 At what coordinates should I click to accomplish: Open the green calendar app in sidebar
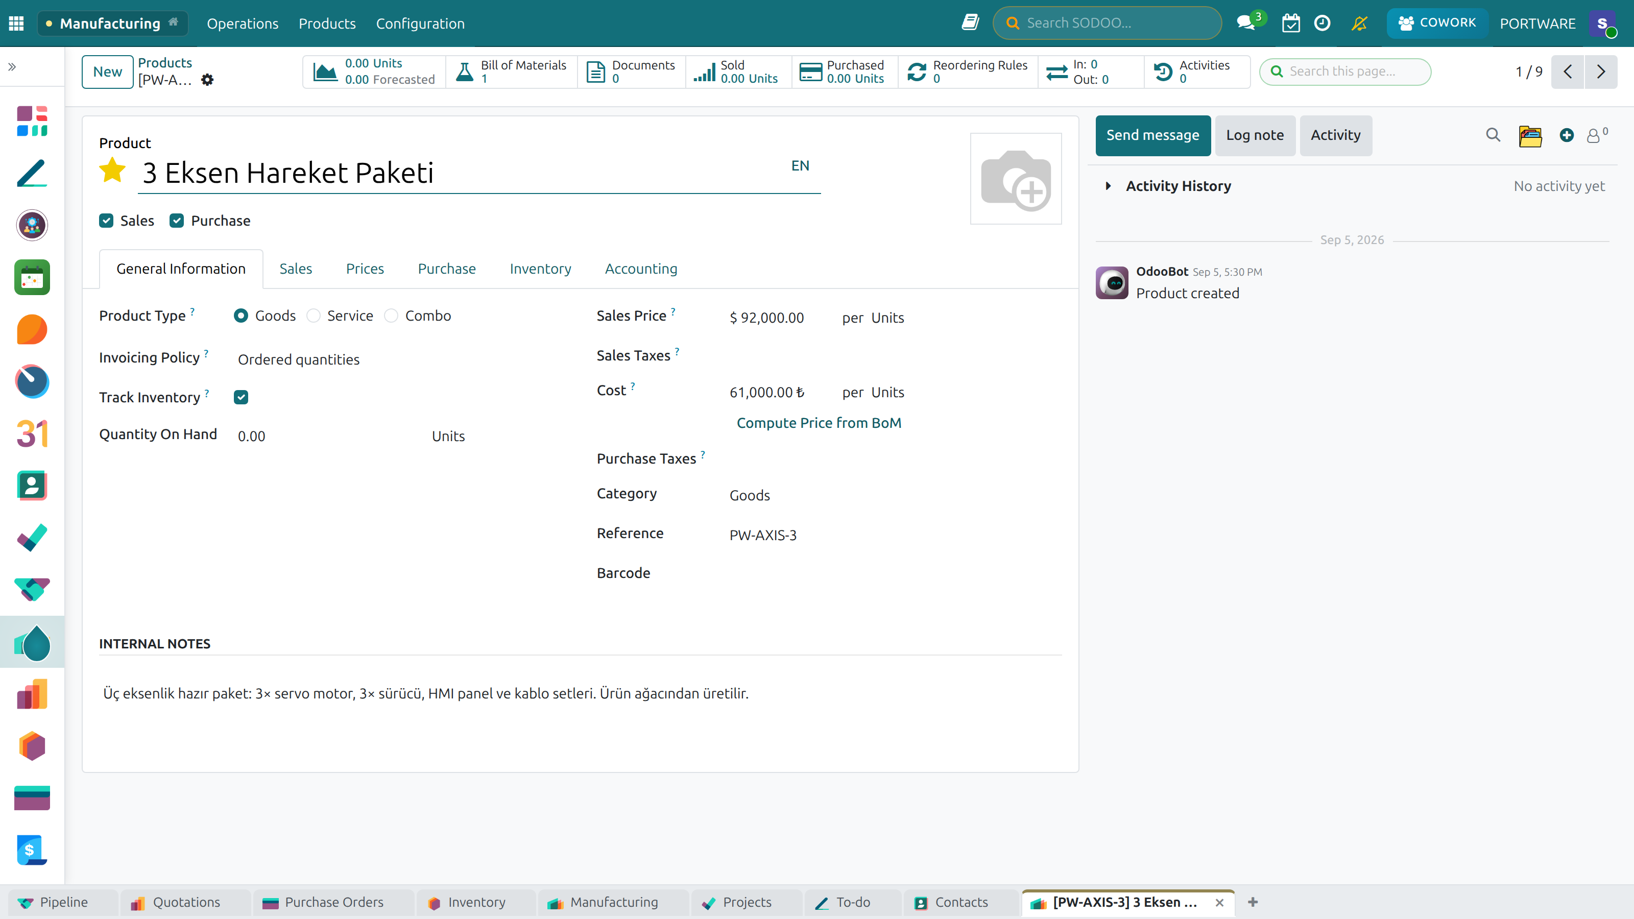coord(32,277)
